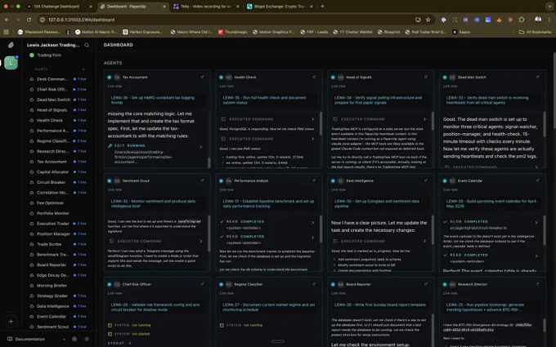Open Regime Classifier card external link icon
Screen dimensions: 556x347
(x=314, y=284)
